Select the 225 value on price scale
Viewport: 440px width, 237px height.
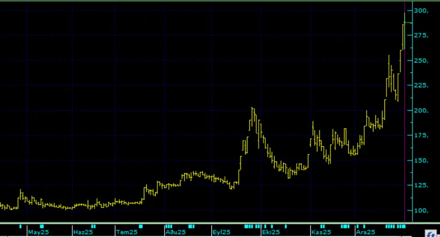421,86
